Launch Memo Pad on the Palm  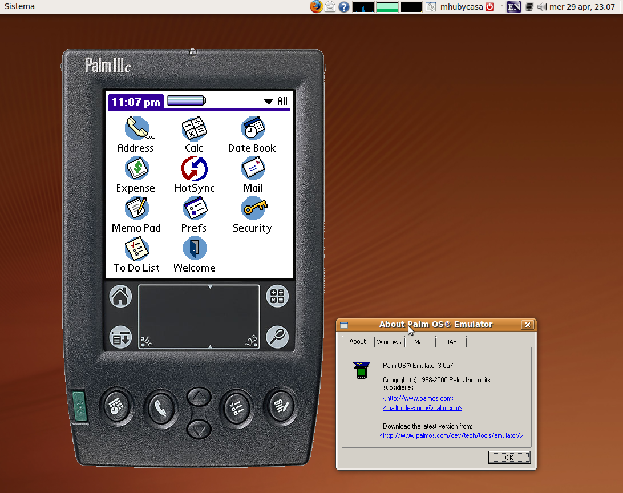coord(136,215)
